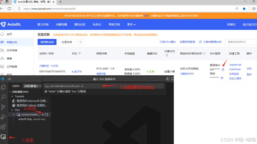
Task: Open AI服务器 in the navigation bar
Action: click(x=62, y=24)
